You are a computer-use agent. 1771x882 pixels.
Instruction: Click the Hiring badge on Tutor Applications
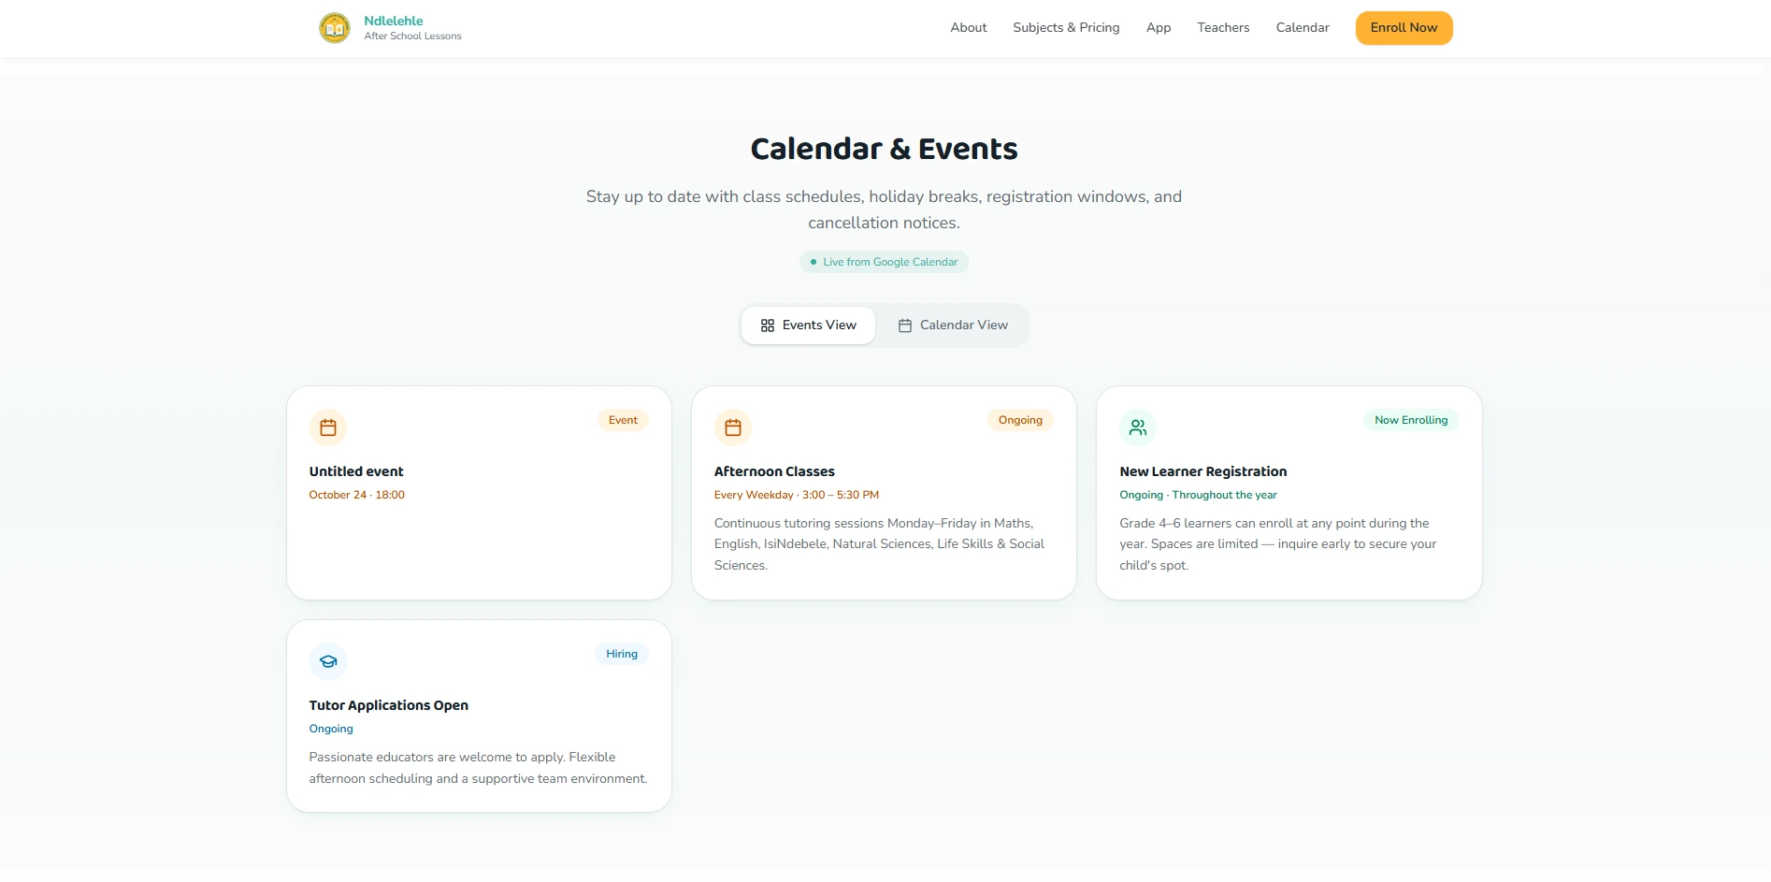(x=622, y=654)
